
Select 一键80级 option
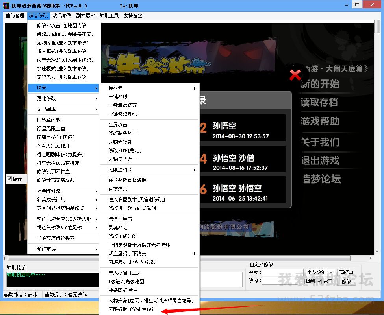click(149, 97)
